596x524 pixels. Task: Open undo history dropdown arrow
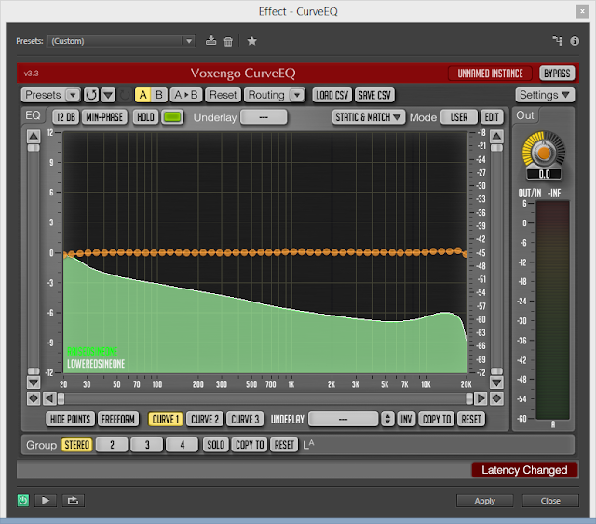tap(108, 95)
